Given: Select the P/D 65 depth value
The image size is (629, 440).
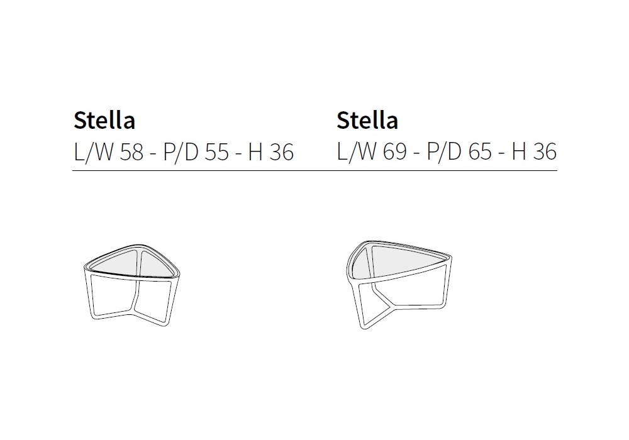Looking at the screenshot, I should click(459, 152).
